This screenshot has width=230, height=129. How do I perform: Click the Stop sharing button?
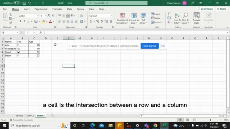click(149, 46)
